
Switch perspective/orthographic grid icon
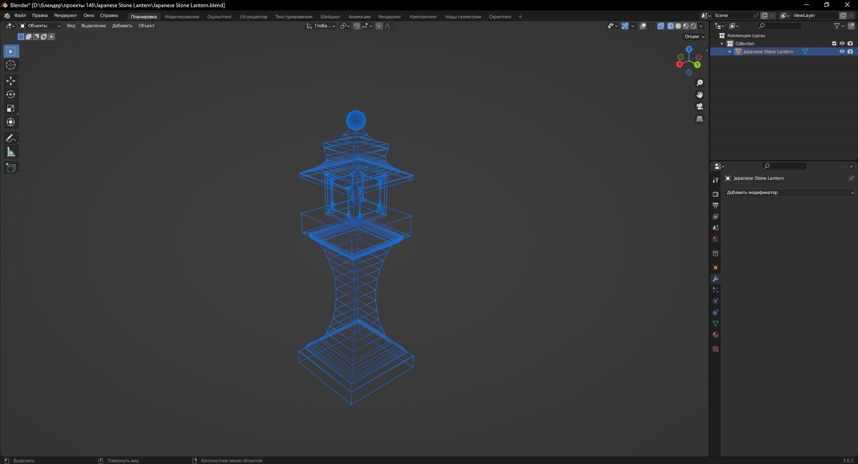700,118
